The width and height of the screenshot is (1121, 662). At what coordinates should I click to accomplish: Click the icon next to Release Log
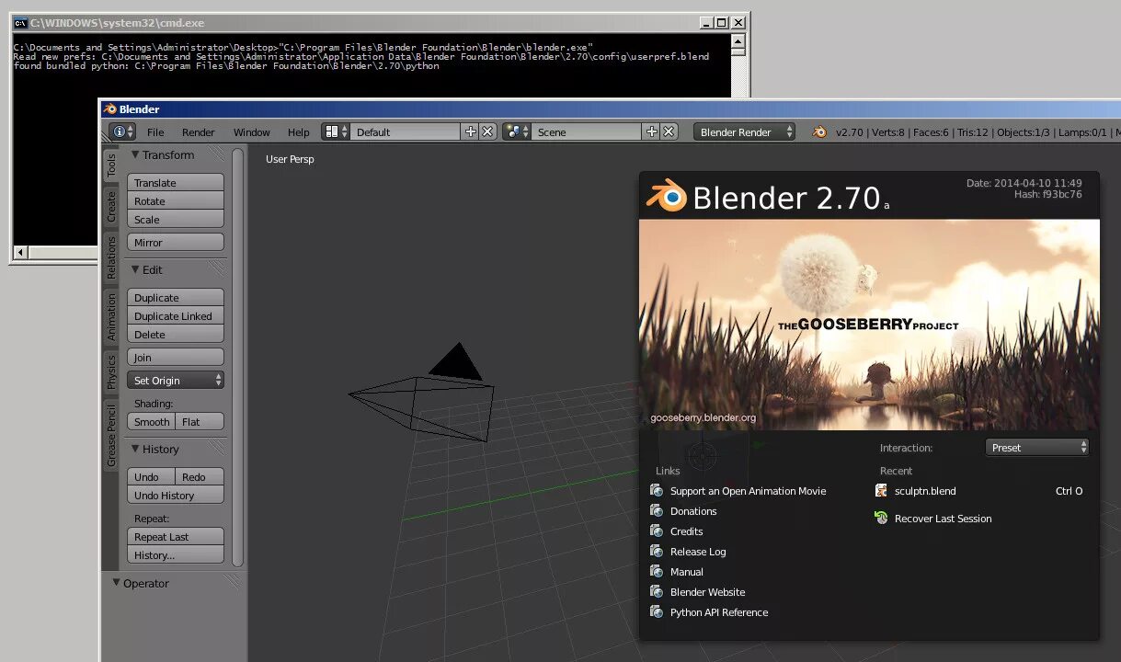pos(657,551)
